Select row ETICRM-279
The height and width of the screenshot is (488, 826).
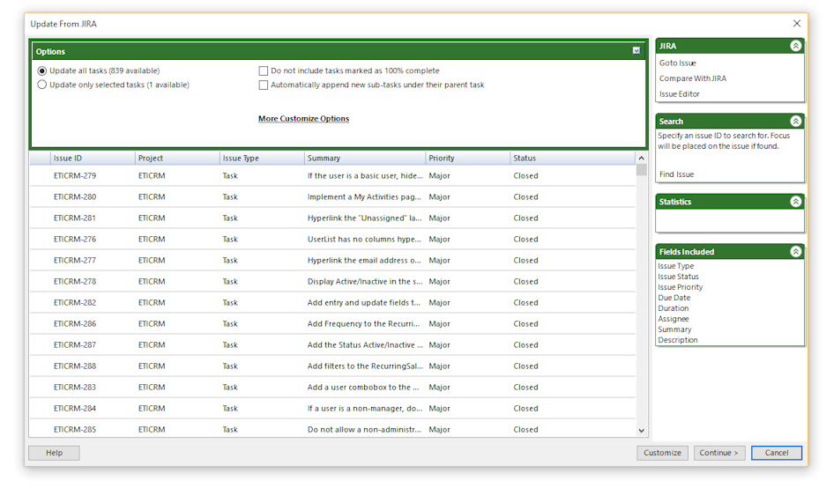click(332, 176)
